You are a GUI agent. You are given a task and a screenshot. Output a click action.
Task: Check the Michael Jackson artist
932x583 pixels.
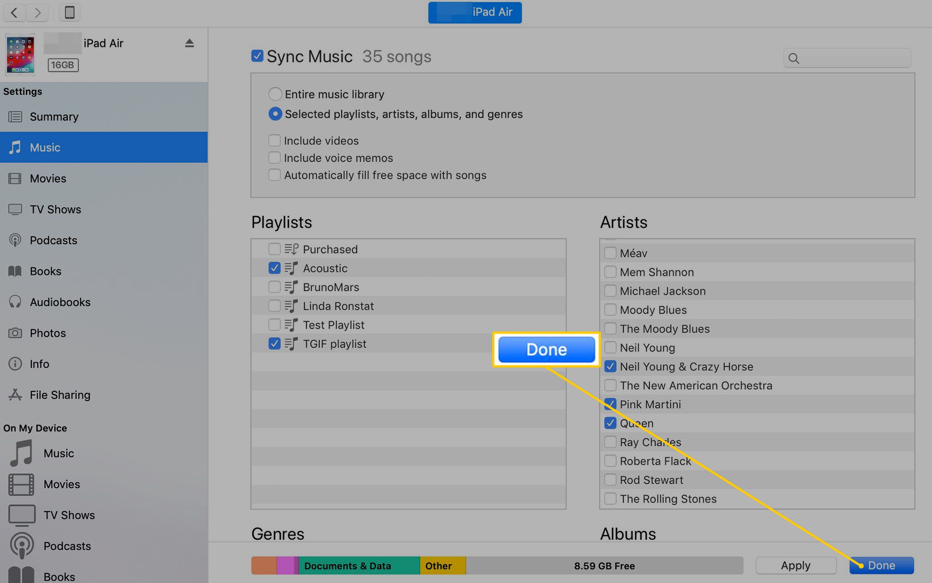click(x=610, y=291)
